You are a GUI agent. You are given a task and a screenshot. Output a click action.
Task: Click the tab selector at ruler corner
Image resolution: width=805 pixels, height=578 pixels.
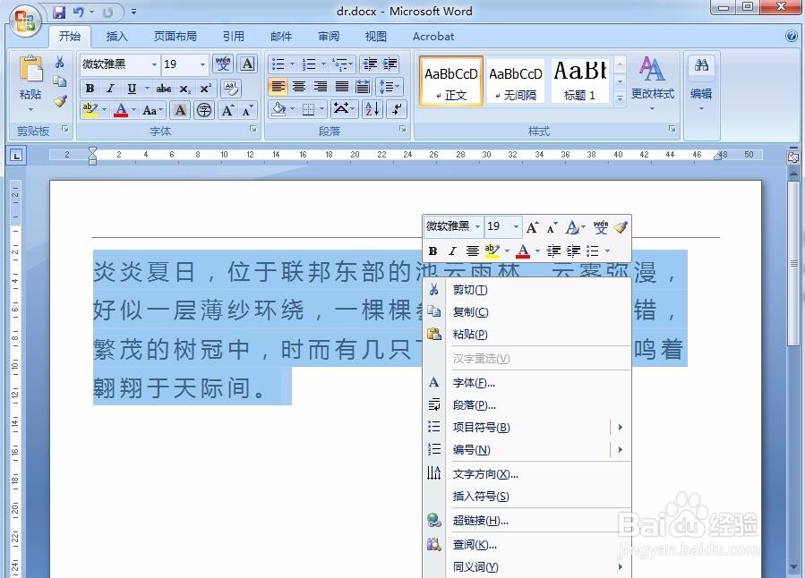click(x=16, y=156)
